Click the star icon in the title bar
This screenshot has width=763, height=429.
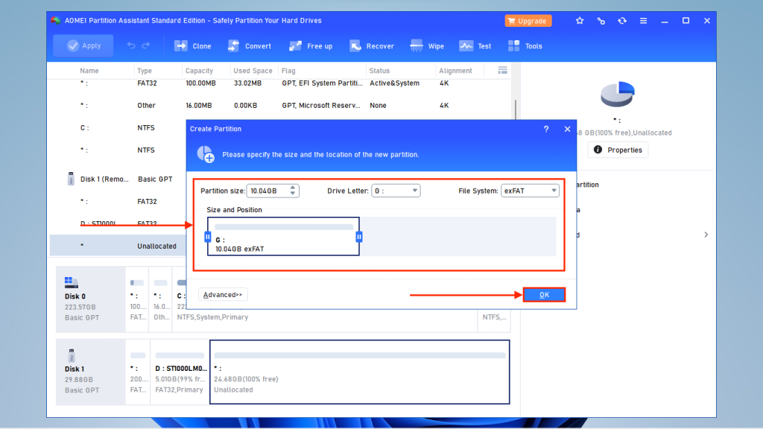580,21
